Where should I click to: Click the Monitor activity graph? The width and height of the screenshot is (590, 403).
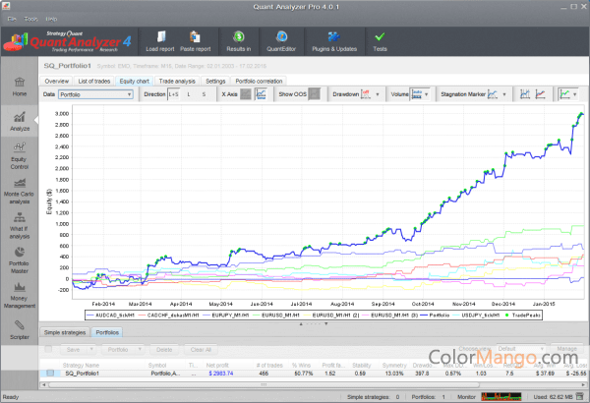(501, 396)
